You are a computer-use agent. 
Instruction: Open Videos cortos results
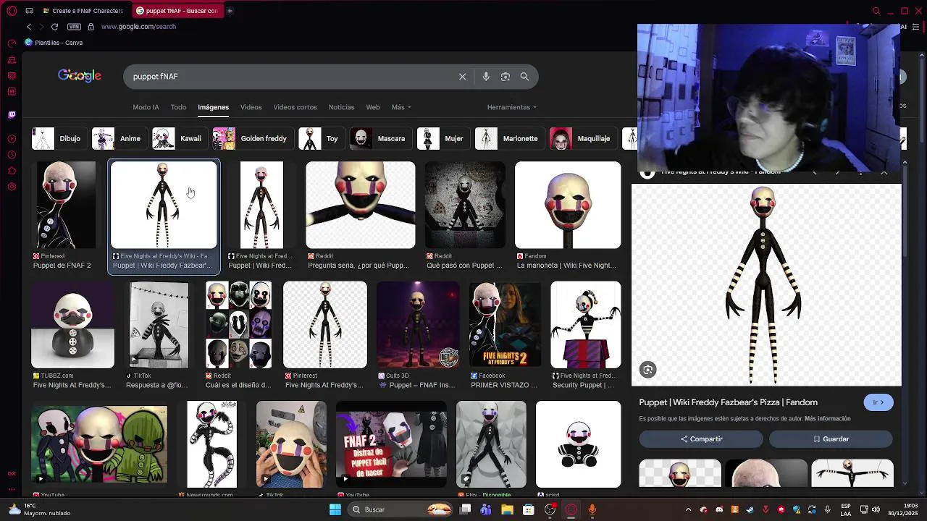point(295,107)
